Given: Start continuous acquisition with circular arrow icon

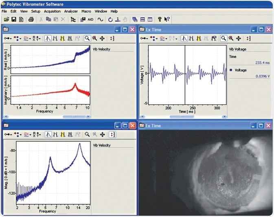Looking at the screenshot, I should click(110, 19).
